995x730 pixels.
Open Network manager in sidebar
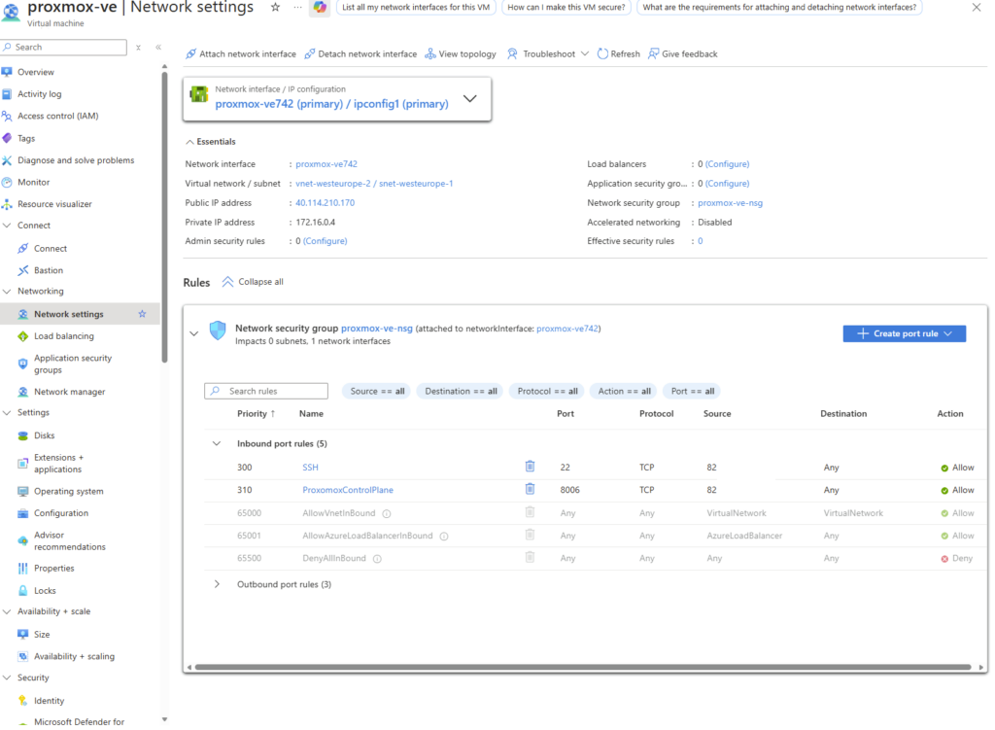(x=69, y=392)
